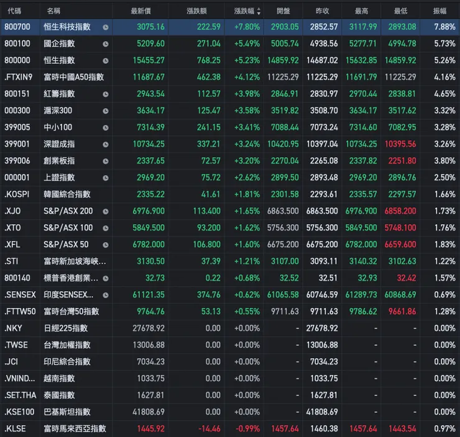Click latest price 61121.35

tap(149, 294)
